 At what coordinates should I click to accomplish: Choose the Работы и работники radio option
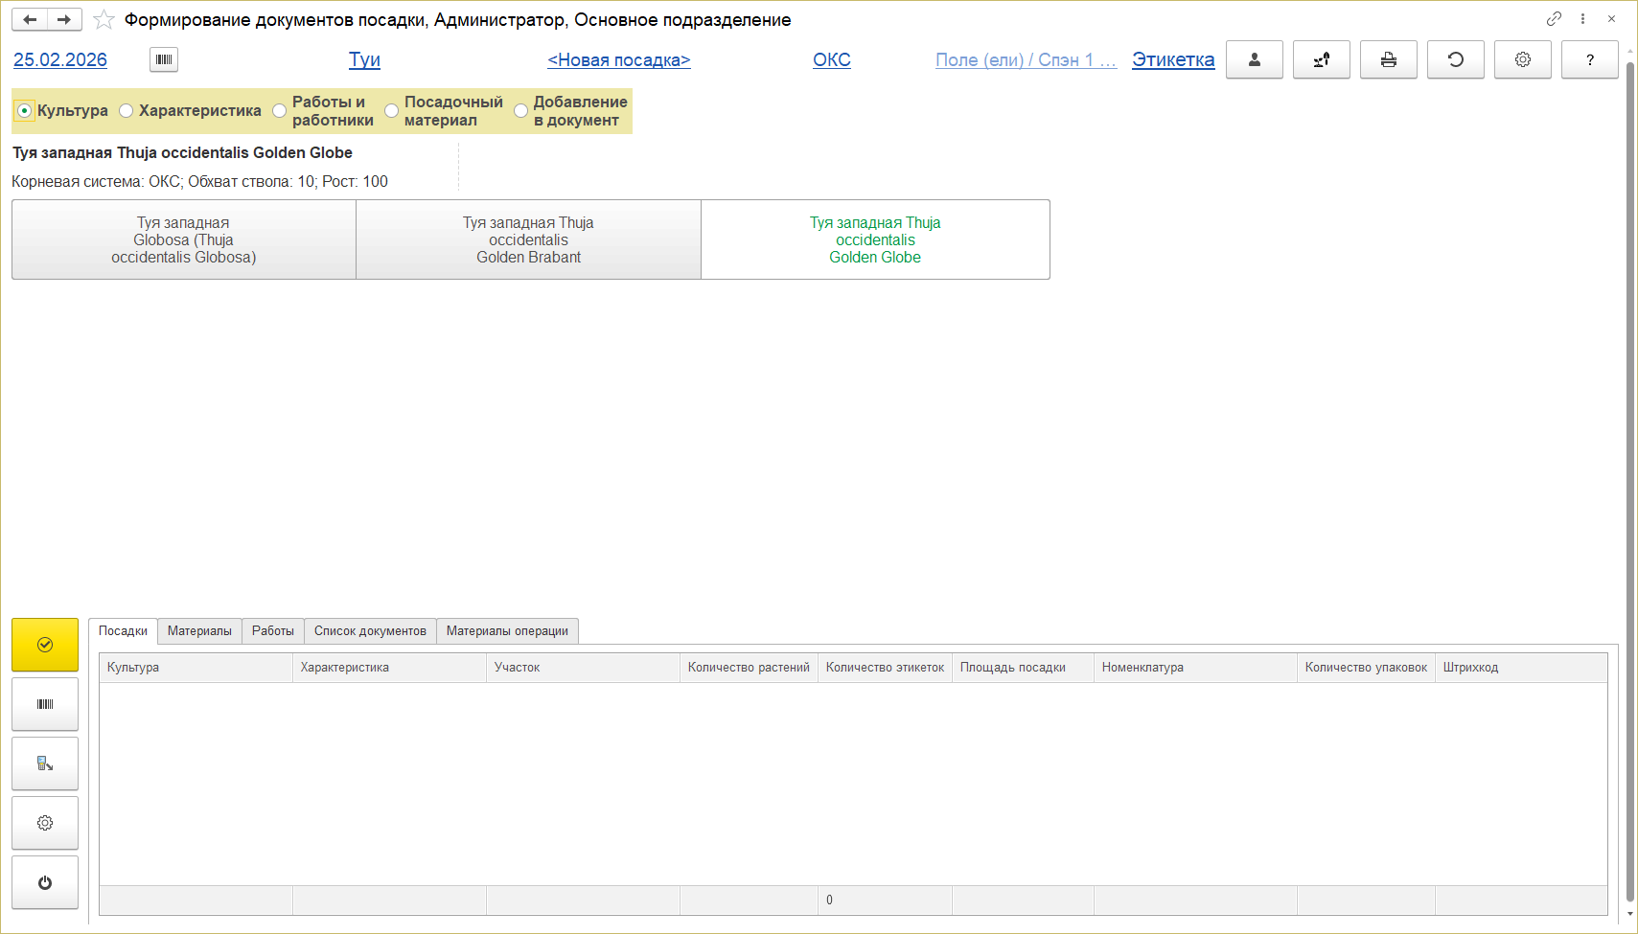pyautogui.click(x=323, y=111)
